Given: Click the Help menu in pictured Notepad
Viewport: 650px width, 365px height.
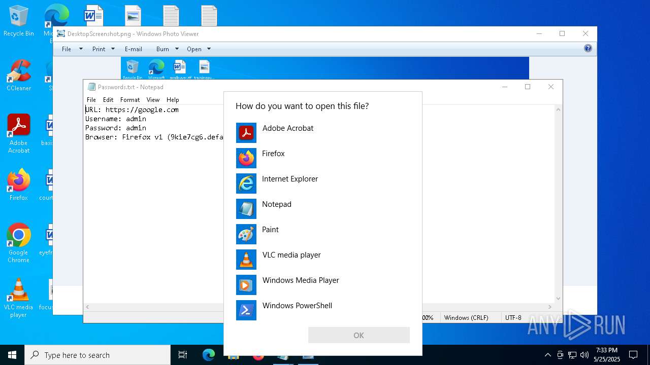Looking at the screenshot, I should tap(173, 100).
